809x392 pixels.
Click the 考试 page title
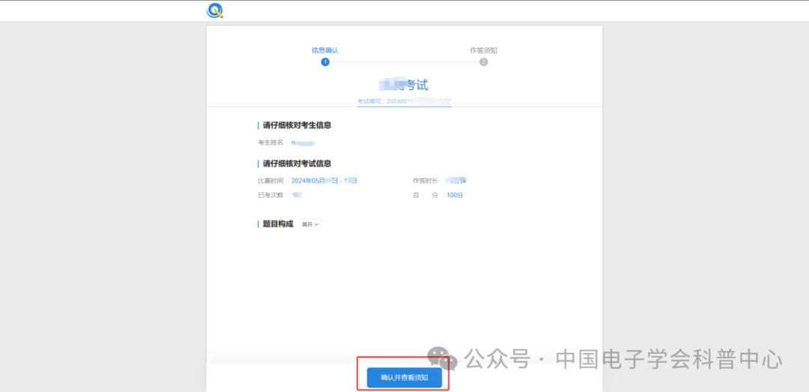pos(404,85)
